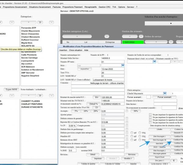Select Savoie Carrelage in Entreprises list
The height and width of the screenshot is (165, 183).
pos(29,58)
